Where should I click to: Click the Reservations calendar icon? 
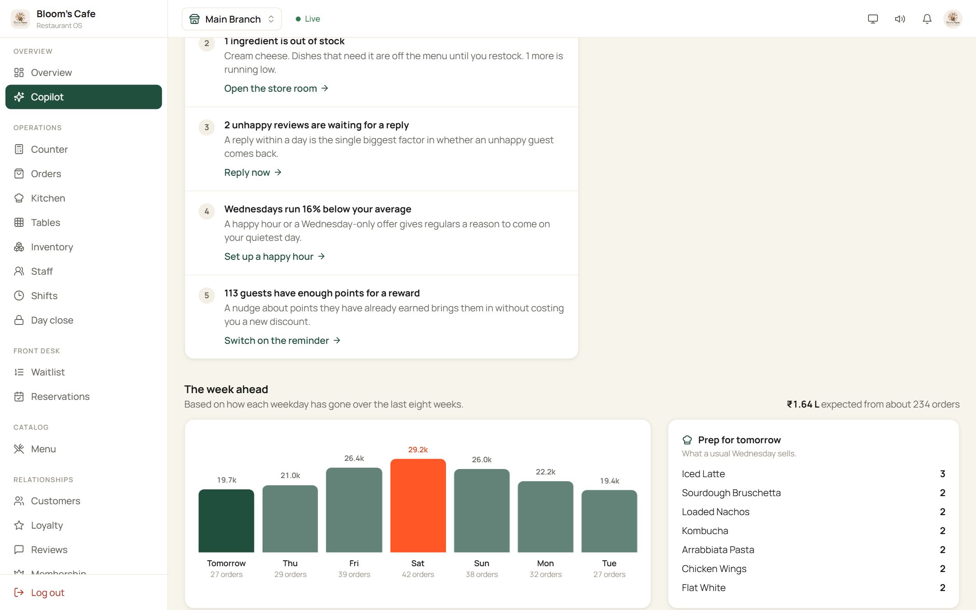[x=19, y=397]
